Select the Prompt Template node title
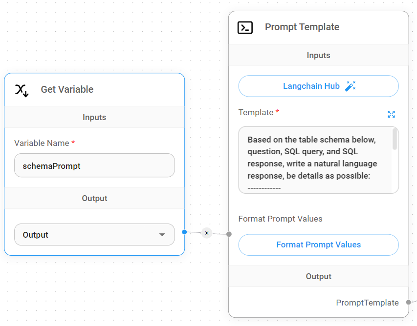This screenshot has height=326, width=417. [302, 27]
